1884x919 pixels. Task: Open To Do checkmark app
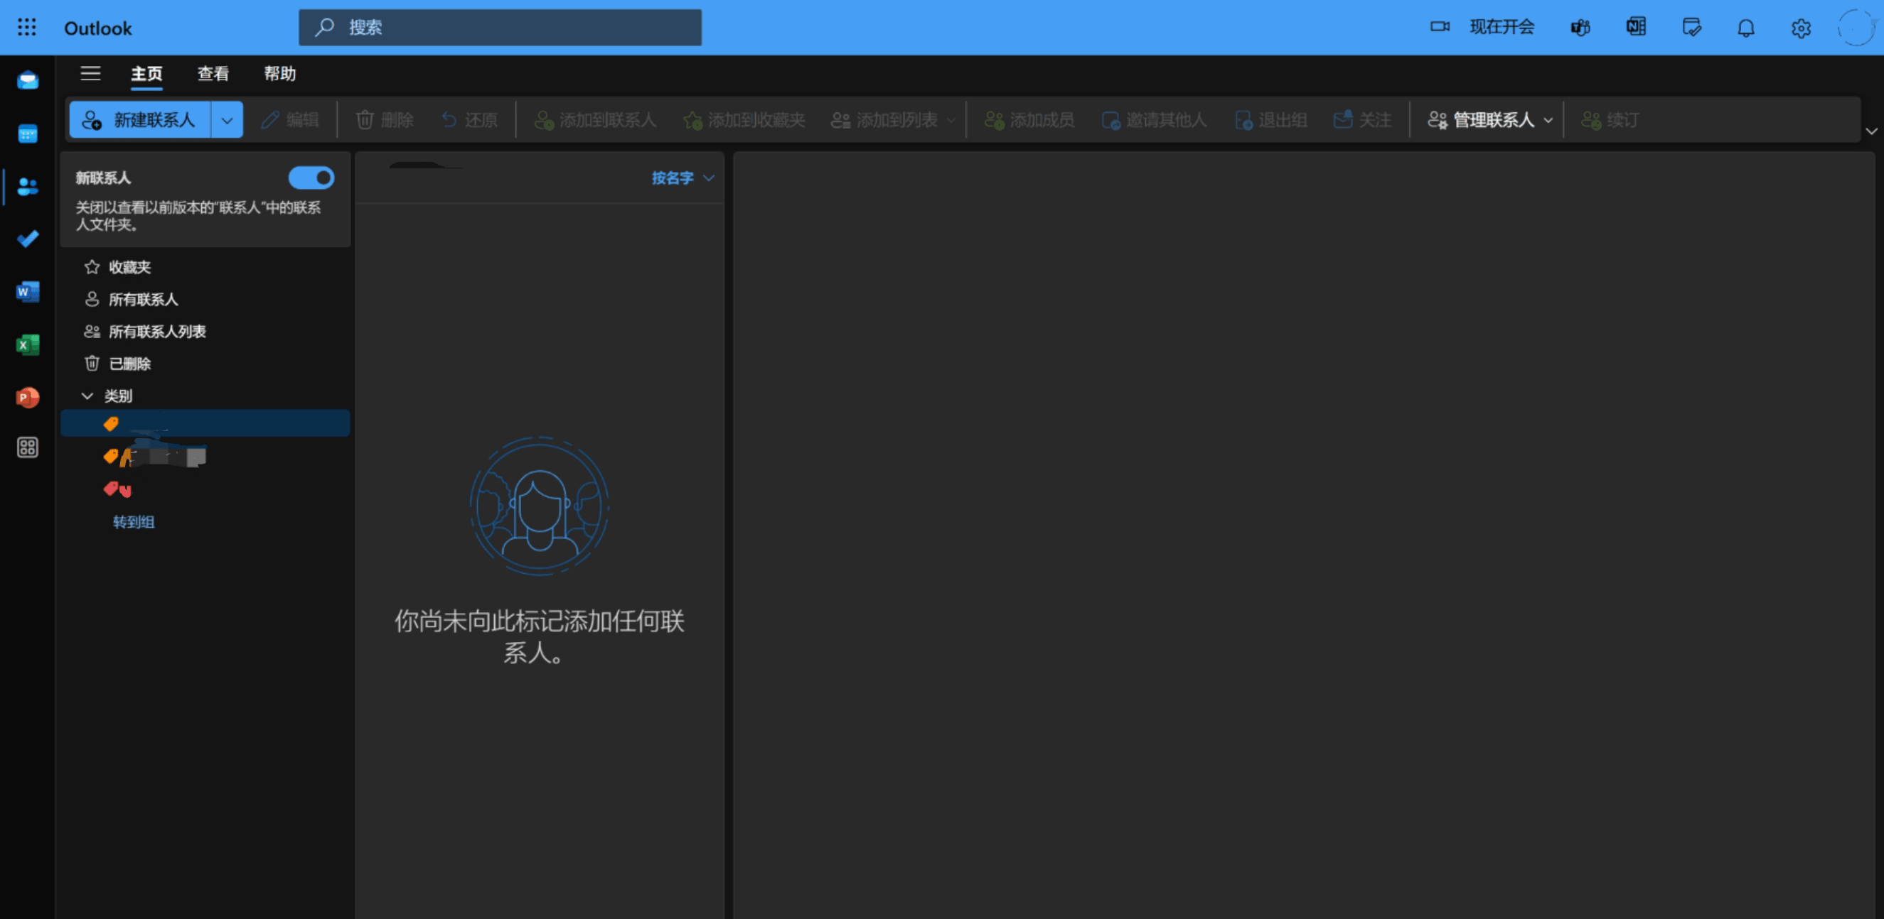tap(28, 239)
